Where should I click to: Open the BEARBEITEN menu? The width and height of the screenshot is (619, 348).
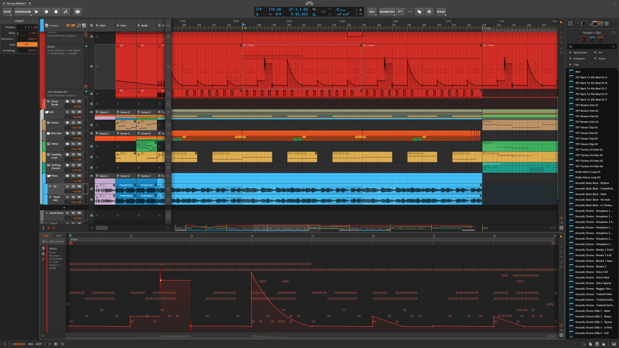tap(387, 11)
